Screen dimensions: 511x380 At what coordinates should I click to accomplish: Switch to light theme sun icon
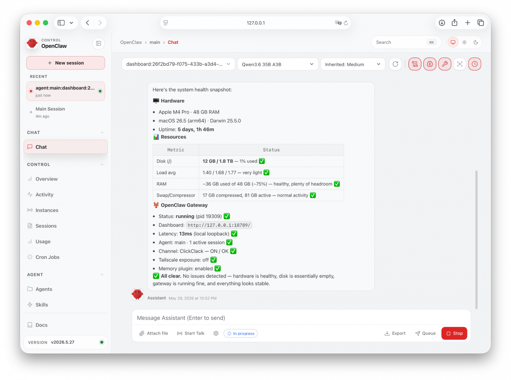464,42
